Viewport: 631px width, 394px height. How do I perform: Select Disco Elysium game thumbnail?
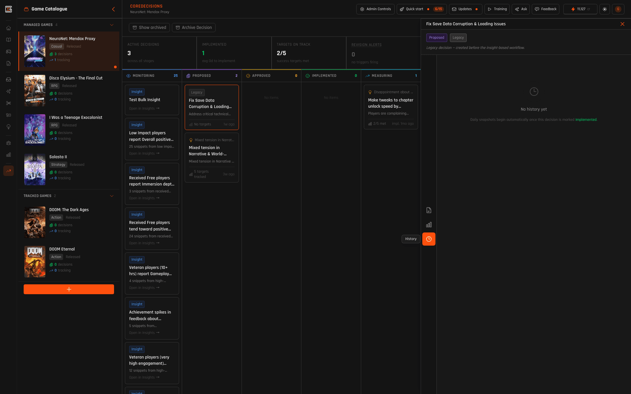coord(35,91)
